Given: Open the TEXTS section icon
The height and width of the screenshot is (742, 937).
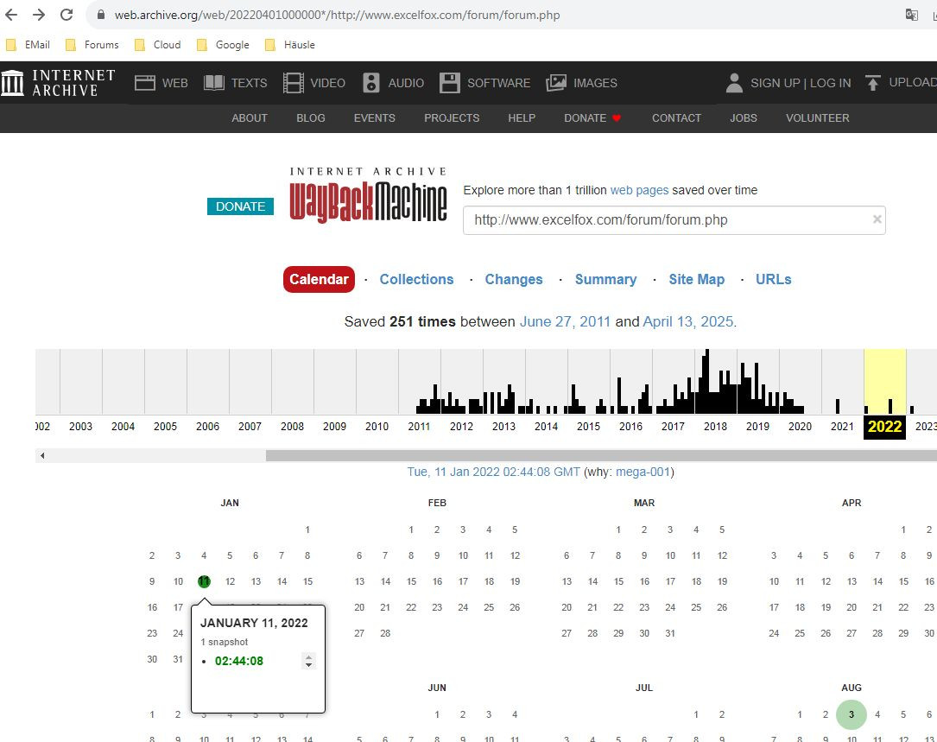Looking at the screenshot, I should (214, 83).
